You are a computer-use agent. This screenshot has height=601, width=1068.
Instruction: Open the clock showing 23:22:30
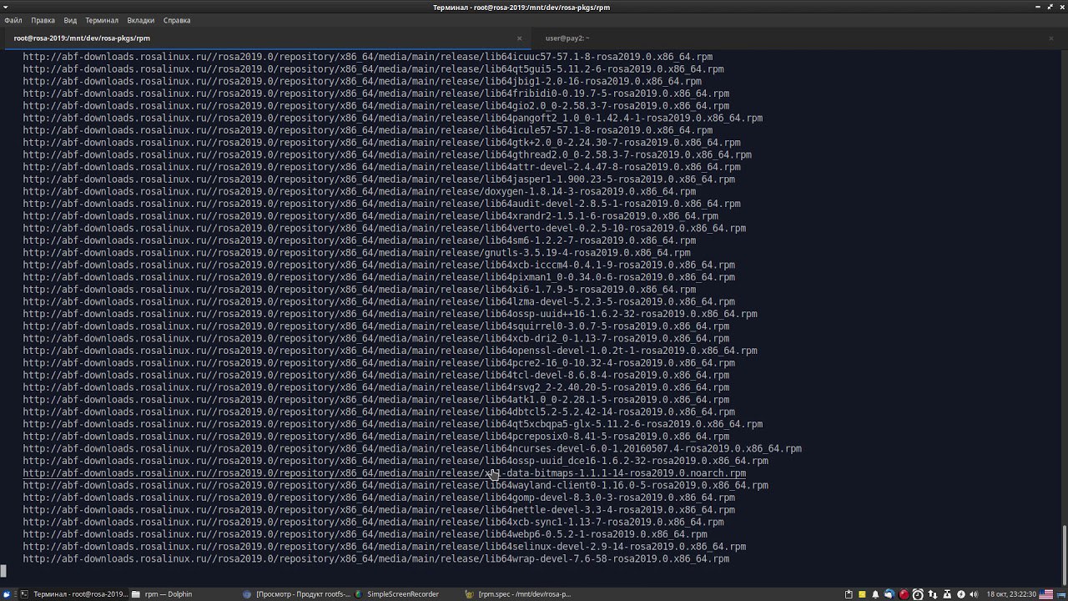point(1011,594)
